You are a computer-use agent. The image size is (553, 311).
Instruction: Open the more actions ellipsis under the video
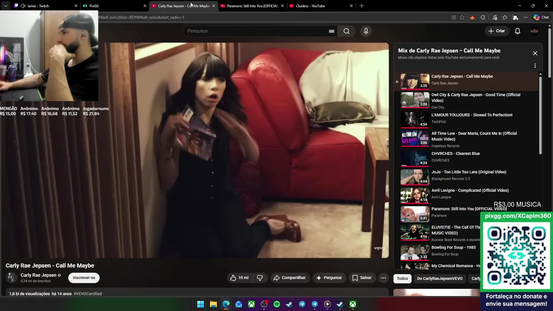pyautogui.click(x=383, y=278)
